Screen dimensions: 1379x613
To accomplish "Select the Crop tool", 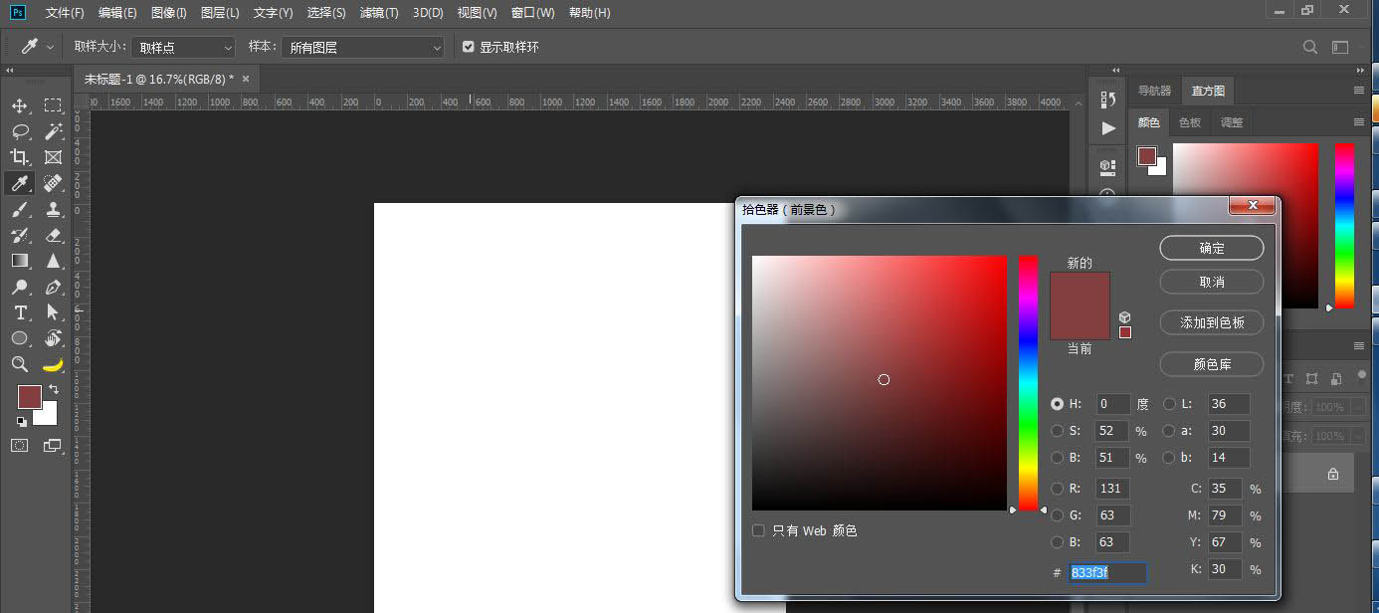I will (20, 157).
